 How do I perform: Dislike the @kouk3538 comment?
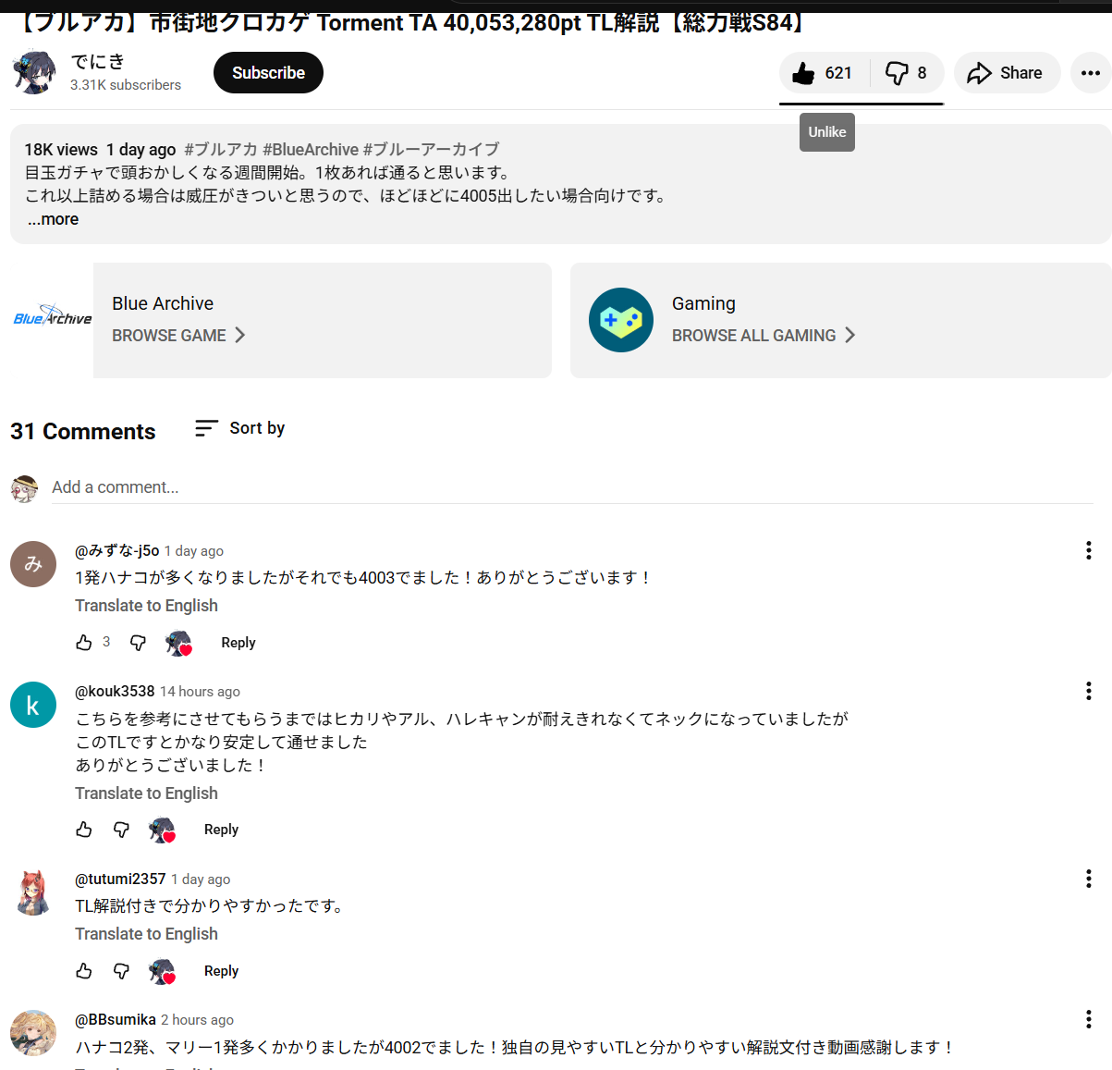pyautogui.click(x=121, y=830)
